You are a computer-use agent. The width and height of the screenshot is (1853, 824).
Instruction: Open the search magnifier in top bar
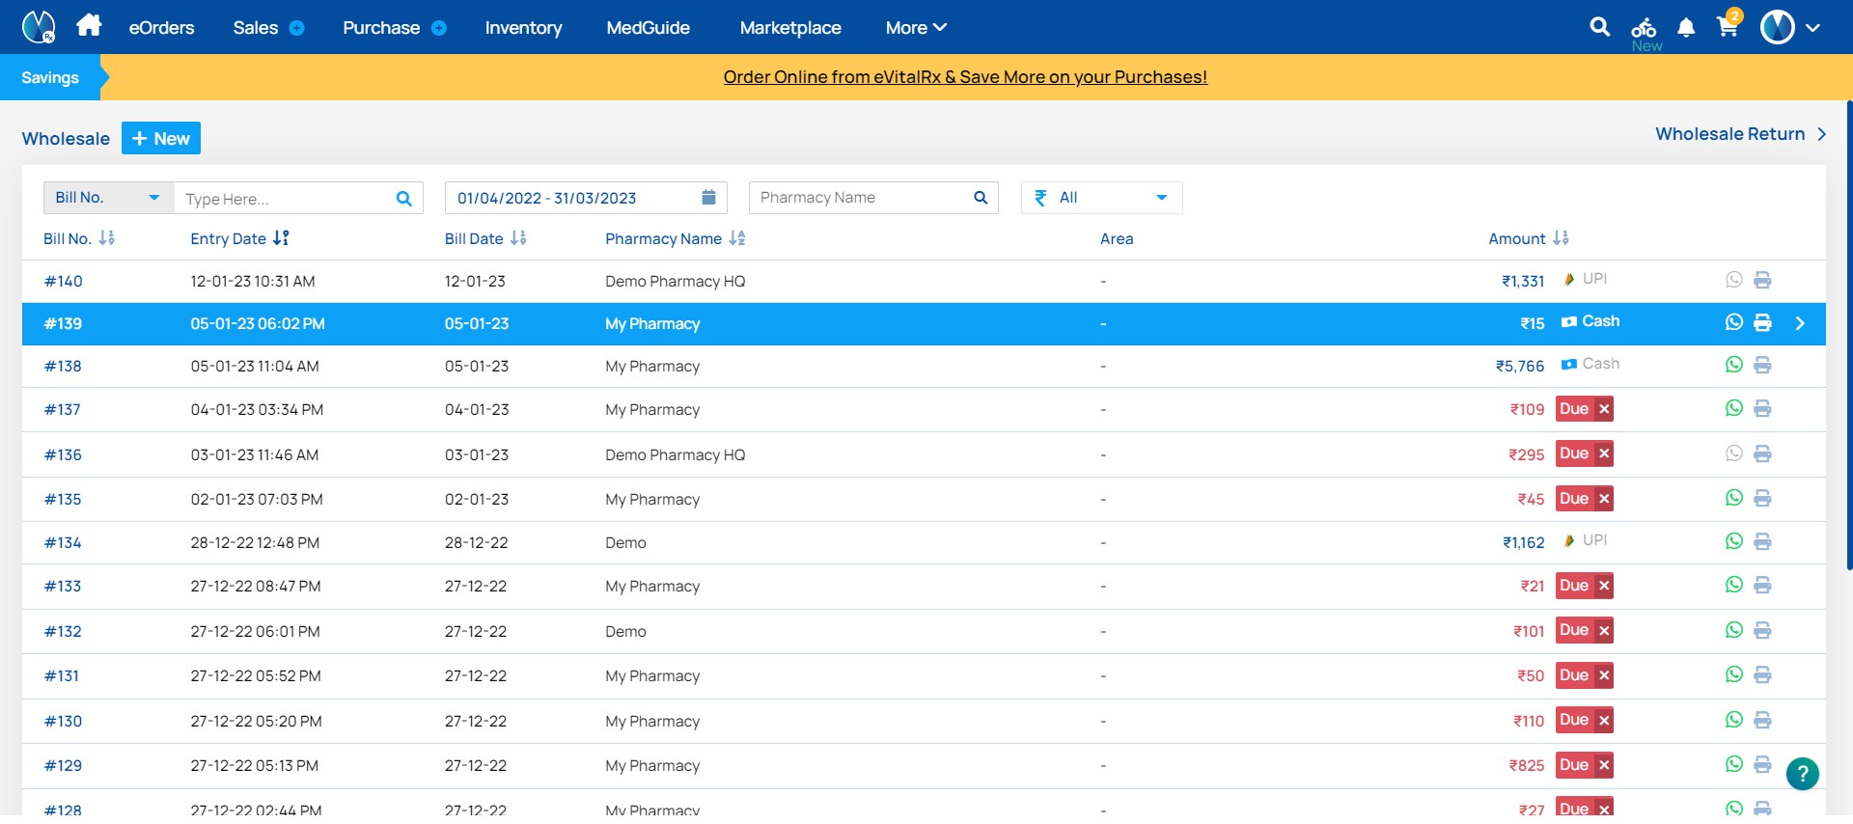(1600, 27)
